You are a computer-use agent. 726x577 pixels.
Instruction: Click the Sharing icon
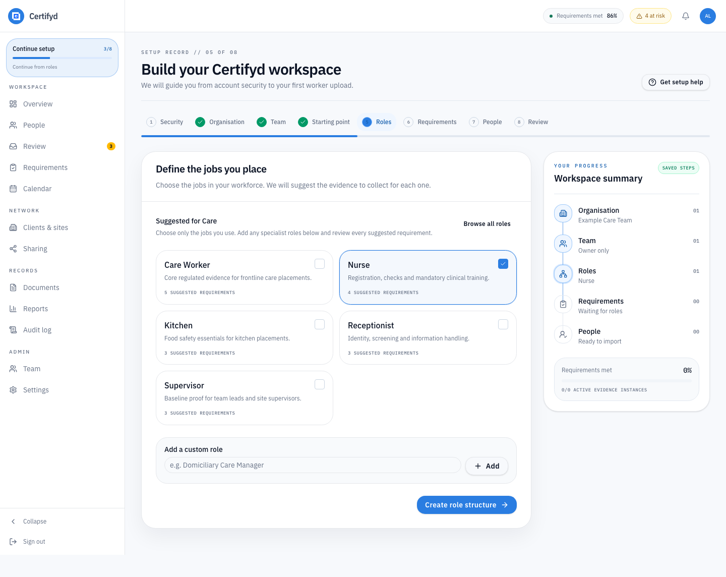tap(13, 249)
